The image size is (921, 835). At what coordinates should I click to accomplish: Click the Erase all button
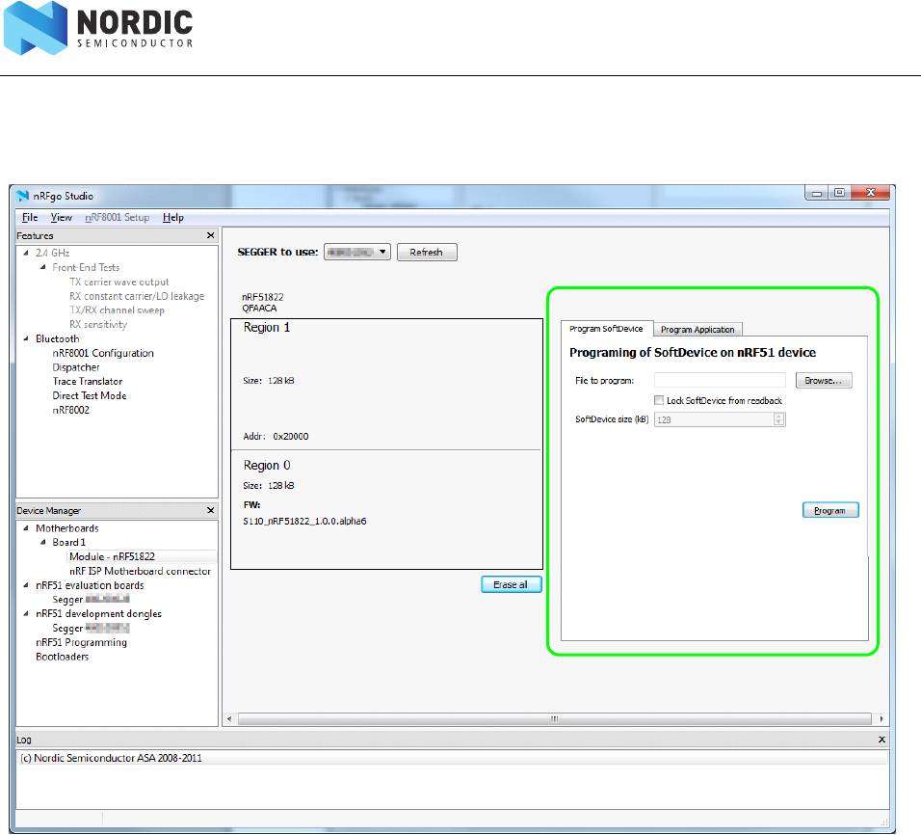(511, 584)
